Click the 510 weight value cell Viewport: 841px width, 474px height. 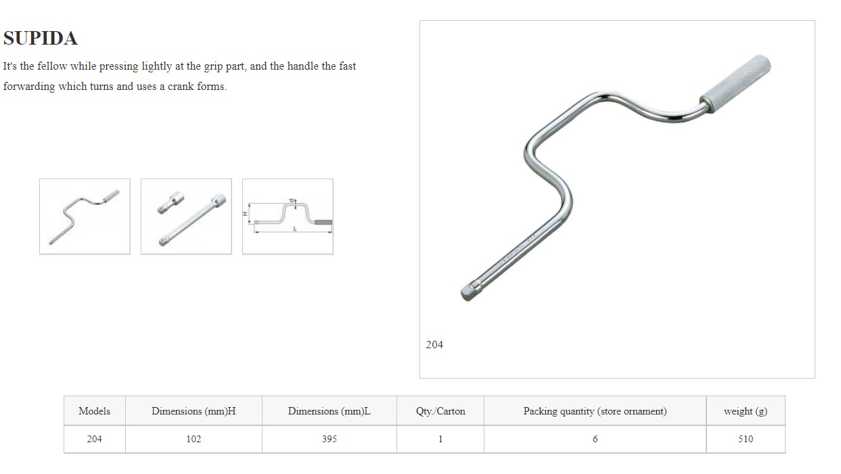coord(745,439)
